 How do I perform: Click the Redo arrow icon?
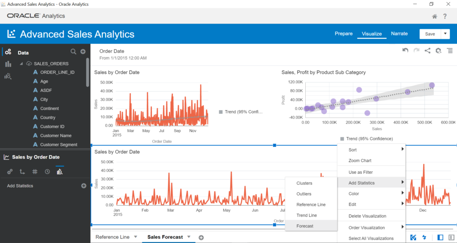tap(416, 50)
